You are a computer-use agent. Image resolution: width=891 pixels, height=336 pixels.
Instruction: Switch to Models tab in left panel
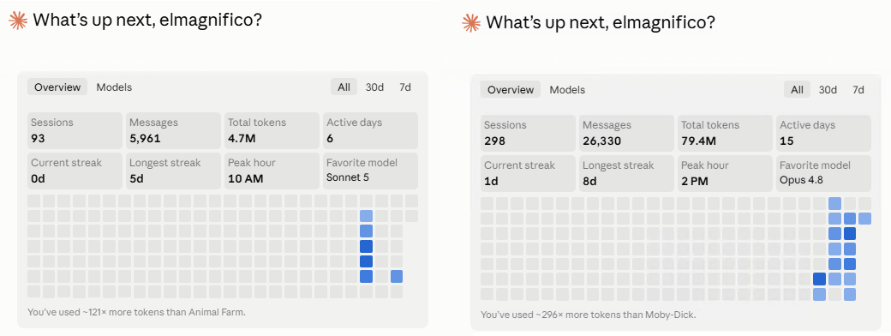[x=114, y=87]
